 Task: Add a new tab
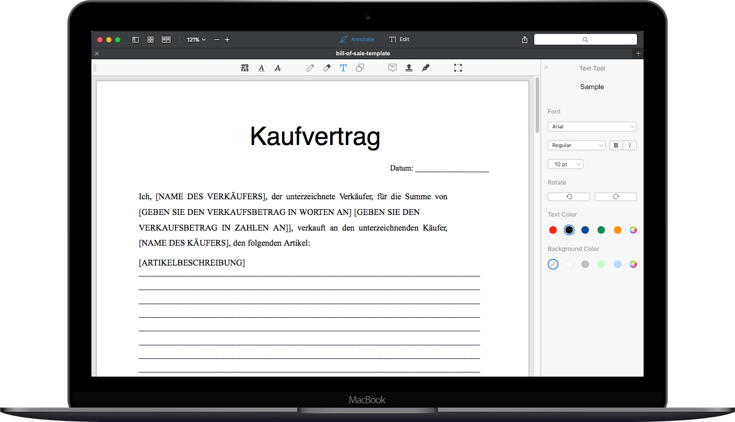click(638, 53)
